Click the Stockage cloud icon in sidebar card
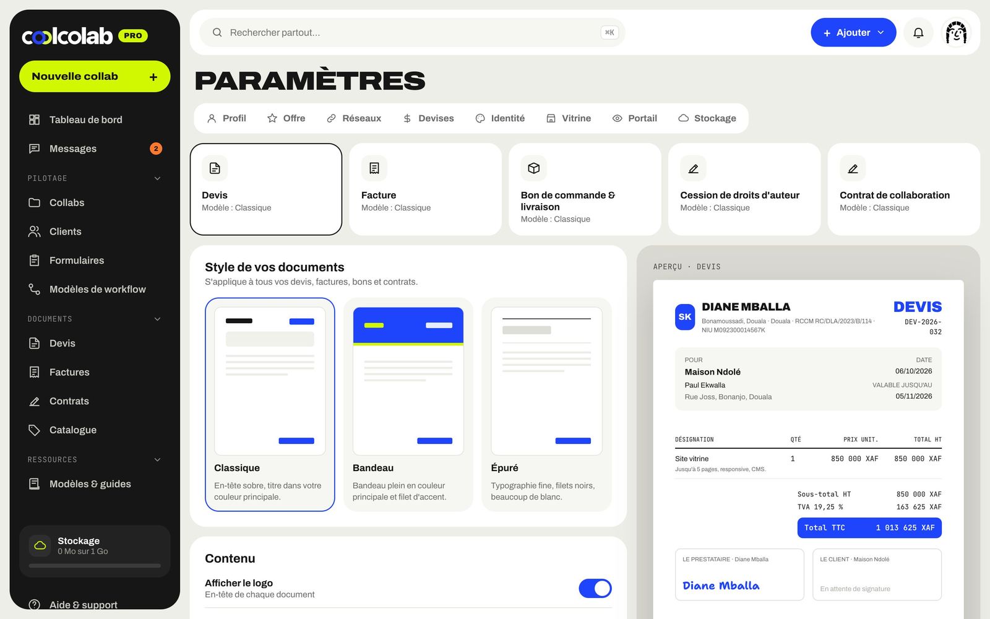Viewport: 990px width, 619px height. pyautogui.click(x=40, y=545)
